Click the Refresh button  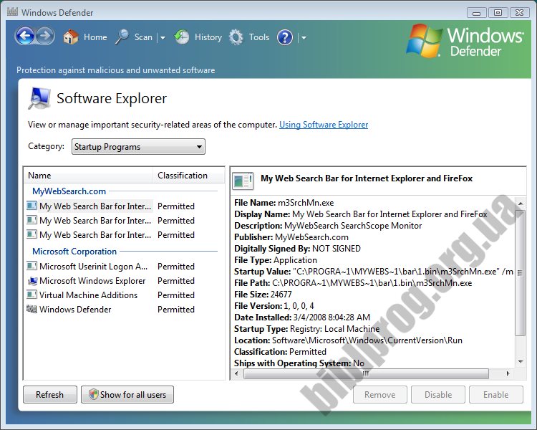tap(50, 395)
